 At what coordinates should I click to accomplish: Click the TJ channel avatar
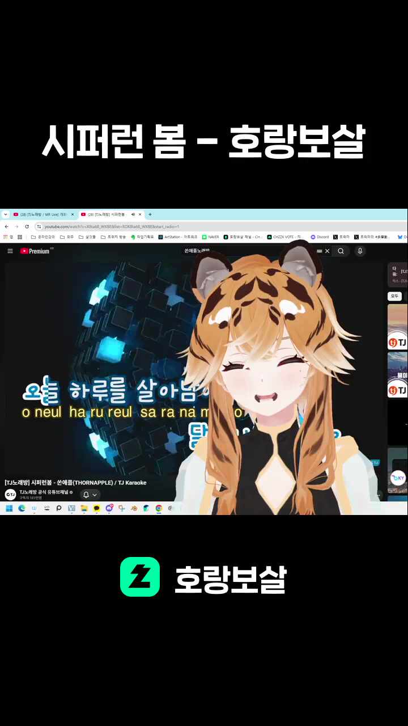point(10,494)
